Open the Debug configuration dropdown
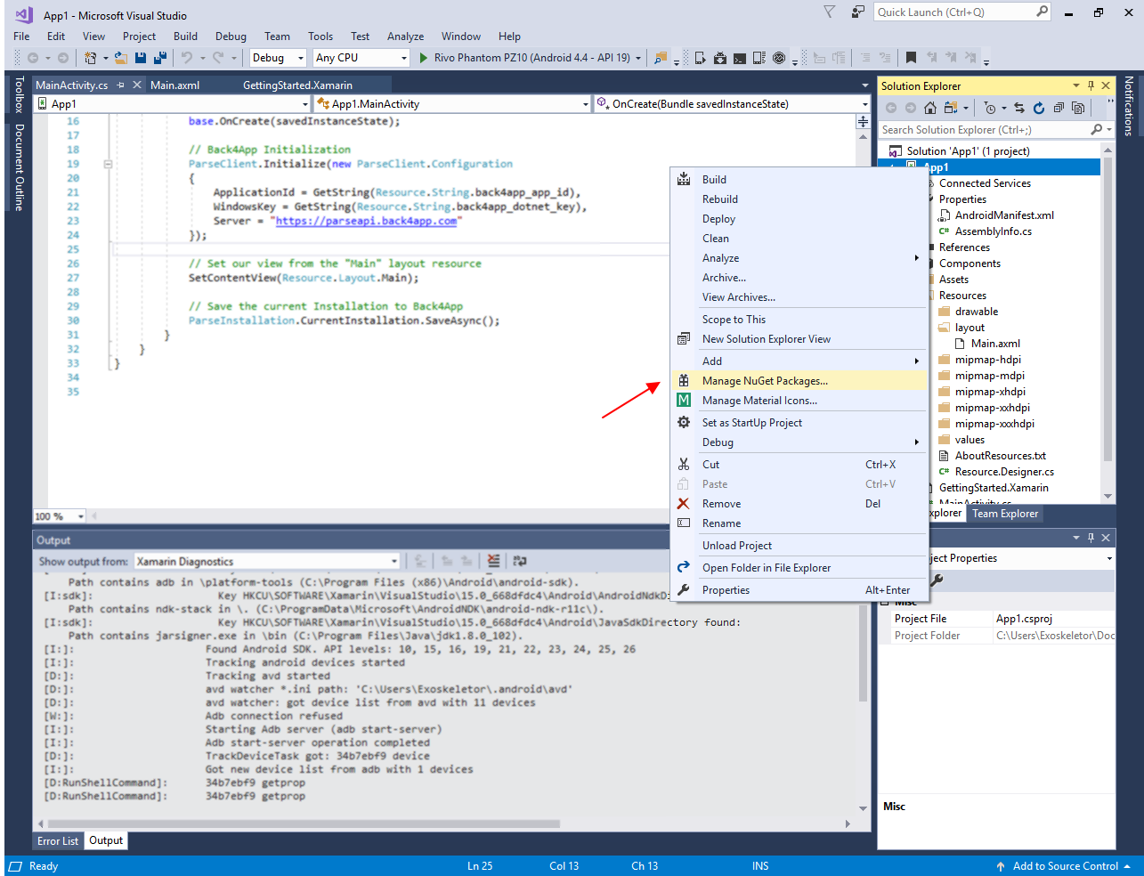1144x876 pixels. (279, 58)
